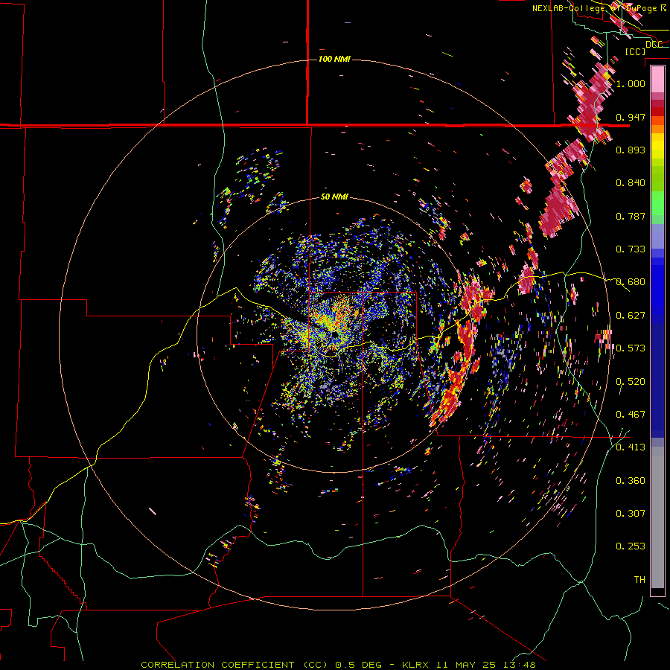Click the 0.947 scale value

[x=631, y=117]
